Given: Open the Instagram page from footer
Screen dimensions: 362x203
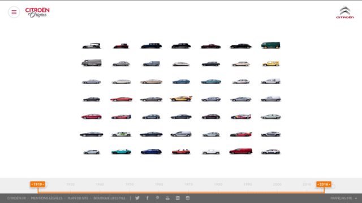Looking at the screenshot, I should click(x=188, y=198).
